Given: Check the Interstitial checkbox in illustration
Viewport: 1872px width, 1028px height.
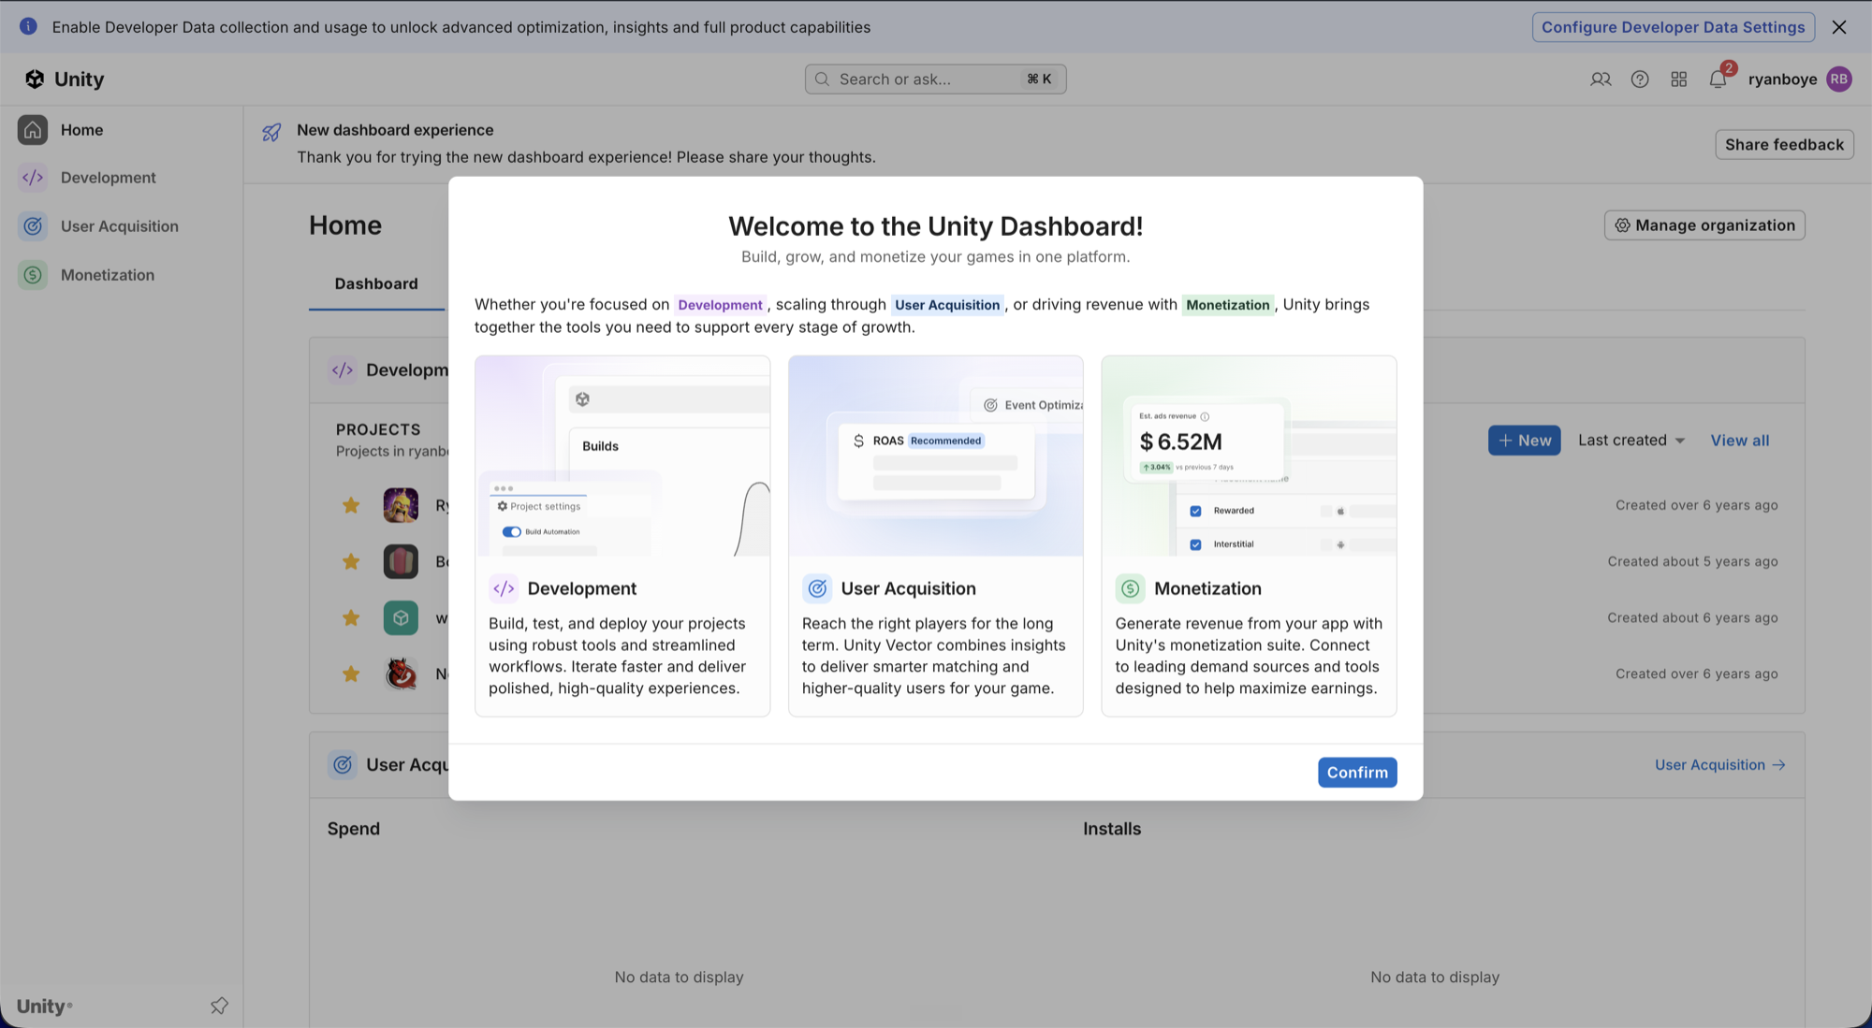Looking at the screenshot, I should pyautogui.click(x=1195, y=544).
